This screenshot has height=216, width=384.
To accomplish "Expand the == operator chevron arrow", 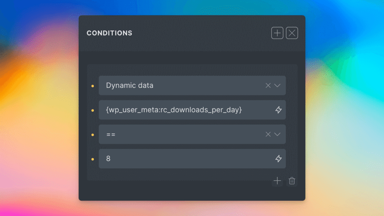I will (277, 134).
